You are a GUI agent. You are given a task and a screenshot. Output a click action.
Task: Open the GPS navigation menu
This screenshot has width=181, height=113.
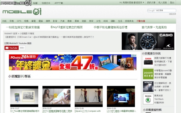(19, 21)
